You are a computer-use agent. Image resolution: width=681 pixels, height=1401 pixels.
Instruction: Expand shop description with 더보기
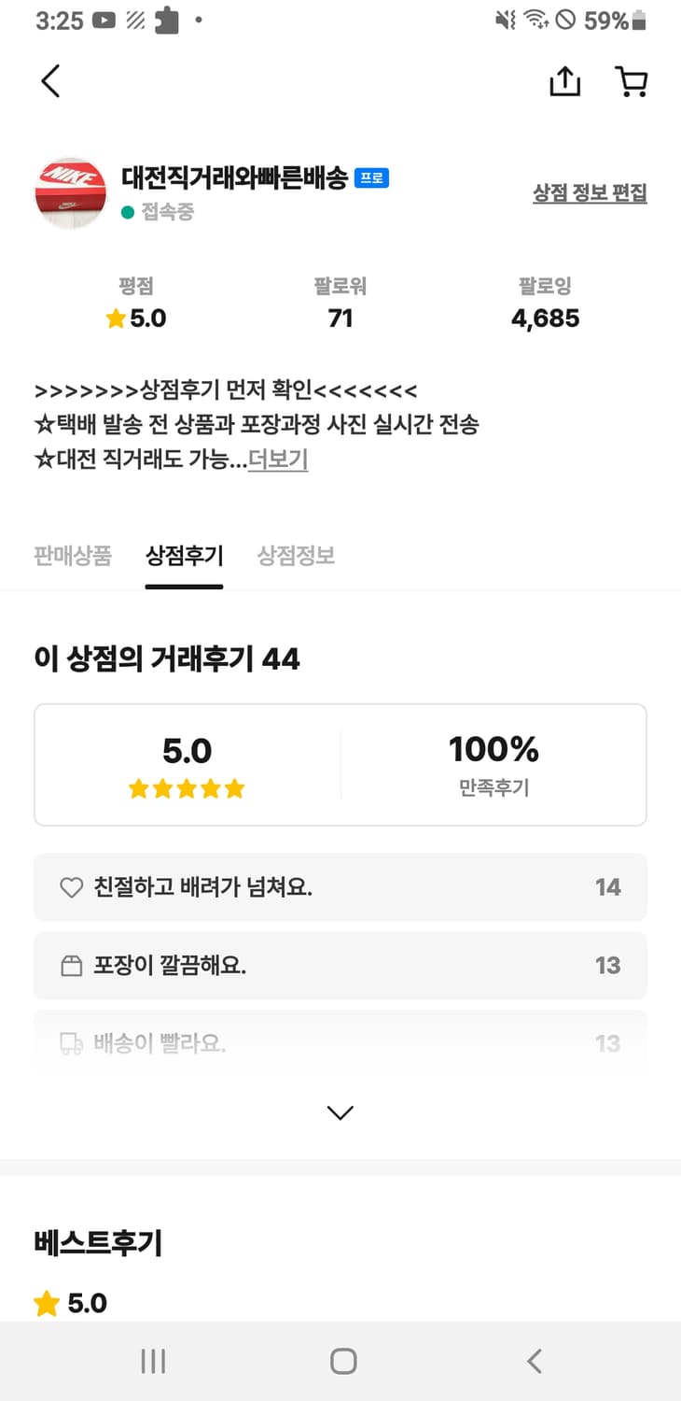pos(278,460)
